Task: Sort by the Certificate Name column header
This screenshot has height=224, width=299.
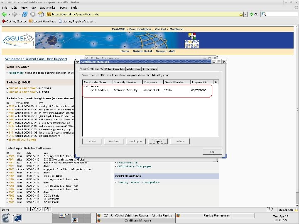Action: [x=98, y=82]
